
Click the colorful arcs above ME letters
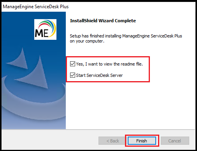pyautogui.click(x=47, y=26)
